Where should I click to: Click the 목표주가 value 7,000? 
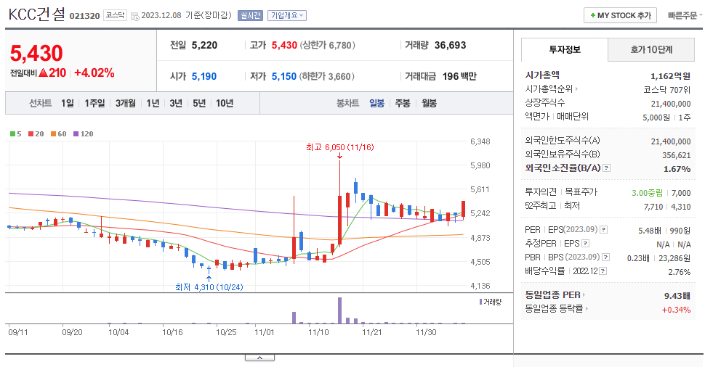[681, 193]
